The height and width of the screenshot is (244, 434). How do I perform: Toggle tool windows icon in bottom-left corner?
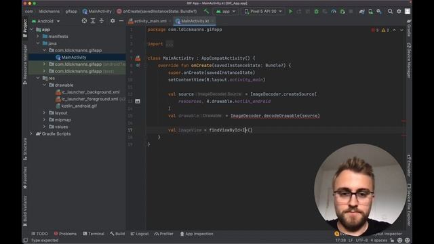coord(26,240)
